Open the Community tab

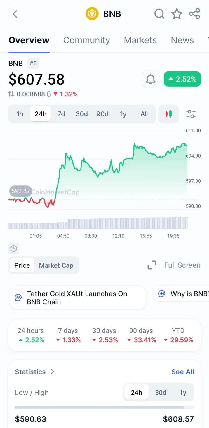click(x=86, y=40)
